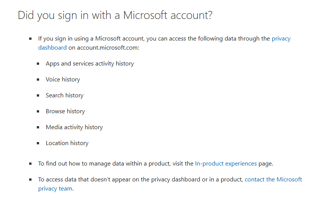The width and height of the screenshot is (318, 200).
Task: Click the 'Apps and services activity history' text
Action: (90, 64)
